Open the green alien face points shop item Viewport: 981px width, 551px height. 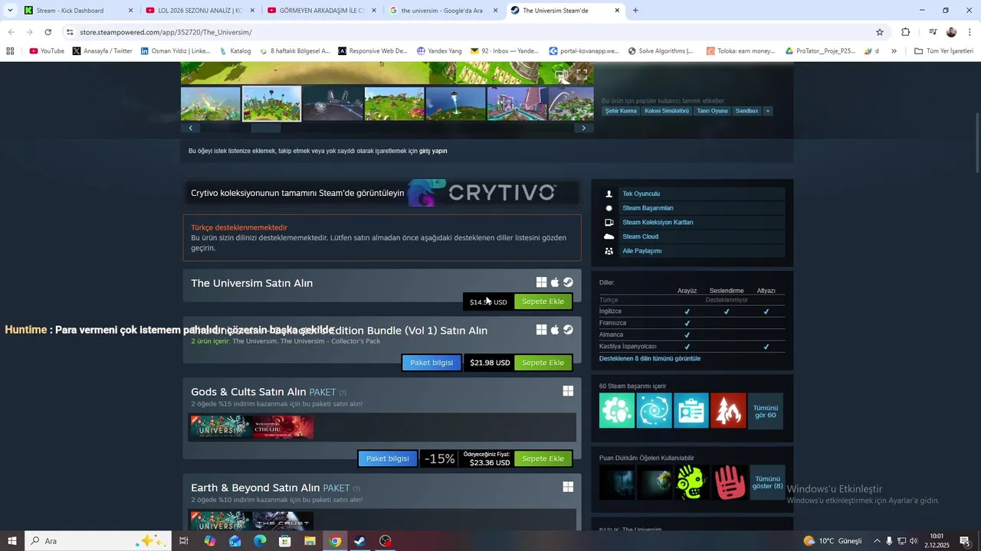pos(691,483)
